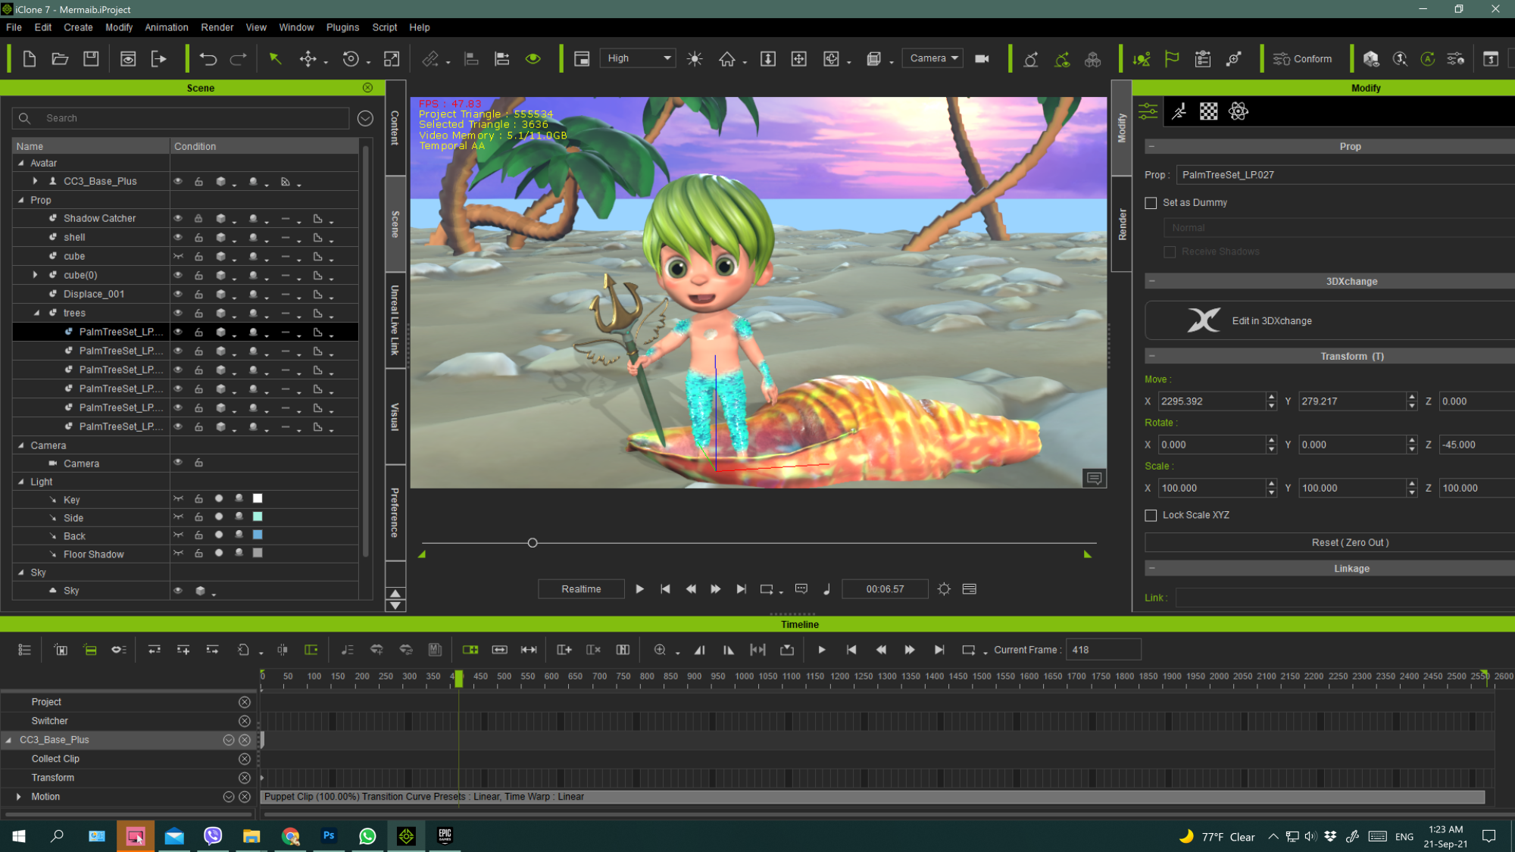1515x852 pixels.
Task: Open the Camera selection dropdown
Action: [933, 58]
